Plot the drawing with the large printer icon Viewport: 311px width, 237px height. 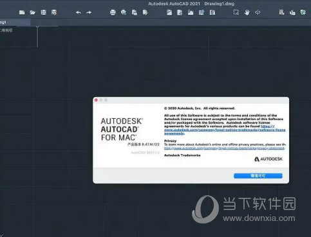pyautogui.click(x=113, y=12)
